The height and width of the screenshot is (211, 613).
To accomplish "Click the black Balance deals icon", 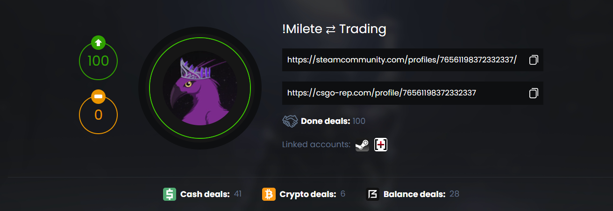I will tap(372, 194).
